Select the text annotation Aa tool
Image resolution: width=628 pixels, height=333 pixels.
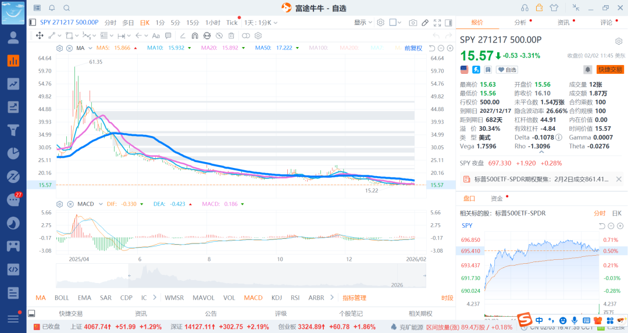coord(156,35)
